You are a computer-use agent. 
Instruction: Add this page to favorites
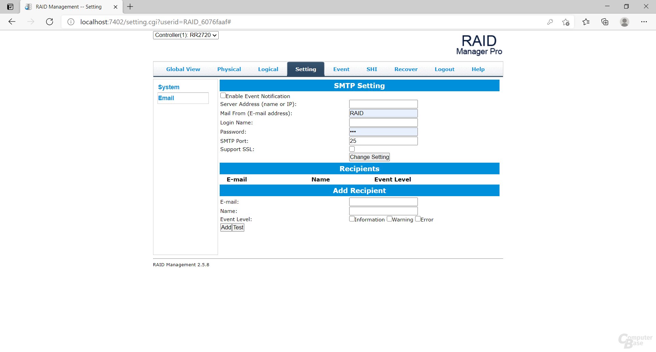point(565,22)
